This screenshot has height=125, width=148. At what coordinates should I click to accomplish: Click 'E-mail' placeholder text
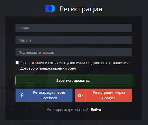click(23, 28)
